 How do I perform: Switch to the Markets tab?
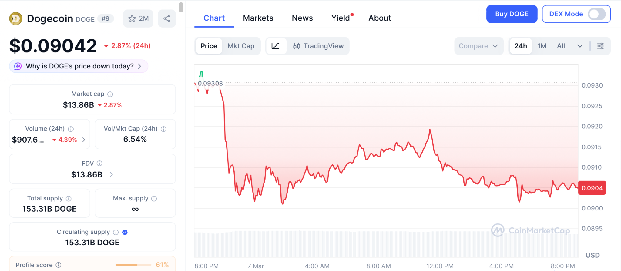click(x=258, y=18)
